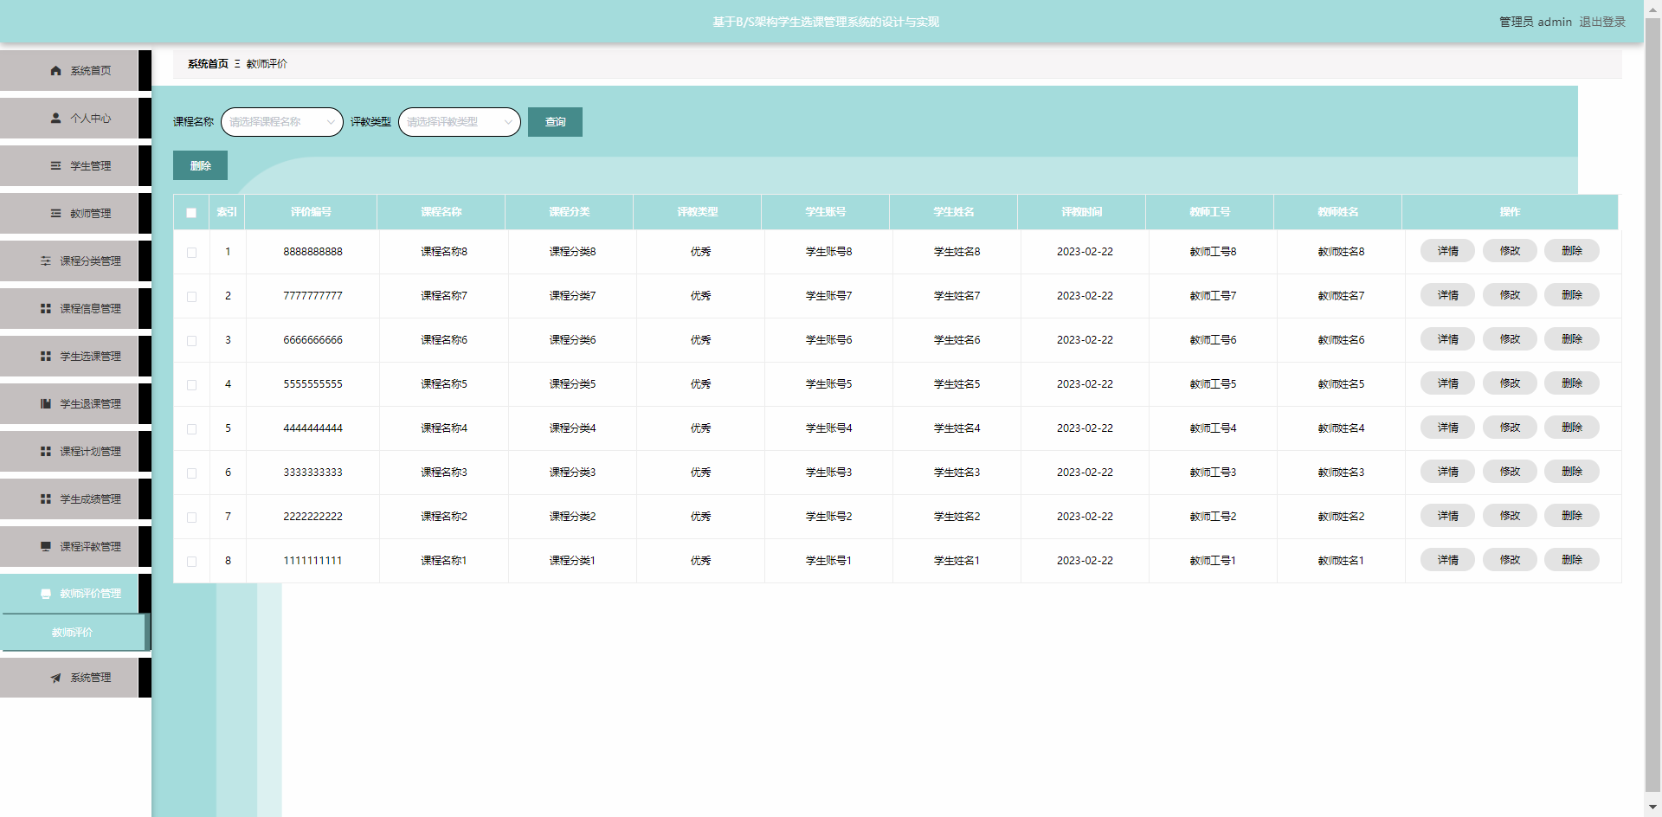1662x817 pixels.
Task: Click 修改 for row 课程名称4
Action: point(1510,428)
